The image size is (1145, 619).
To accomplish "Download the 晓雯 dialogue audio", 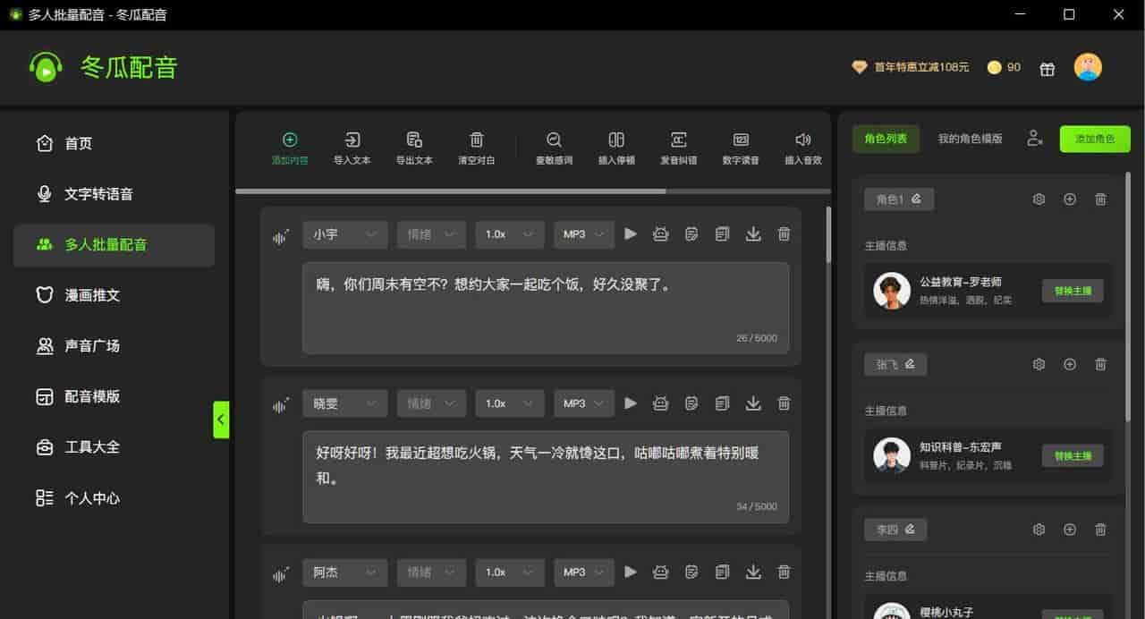I will coord(753,403).
